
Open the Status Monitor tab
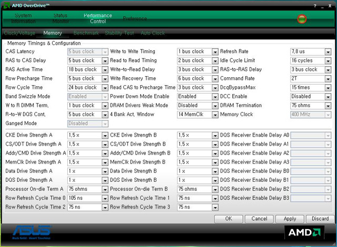click(61, 18)
